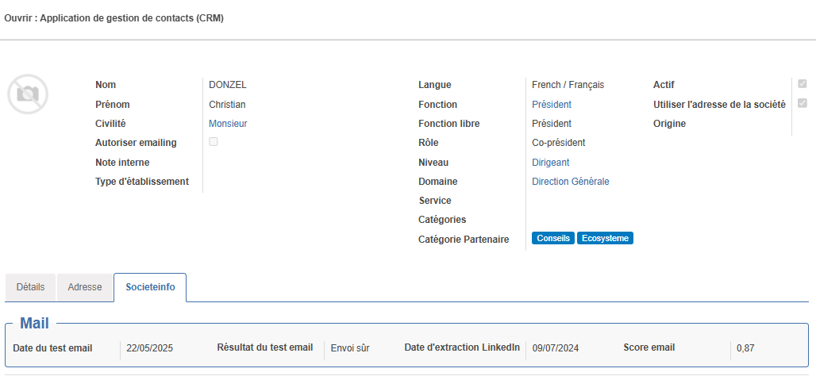This screenshot has width=816, height=380.
Task: Toggle Utiliser l'adresse de la société checkbox
Action: click(802, 103)
